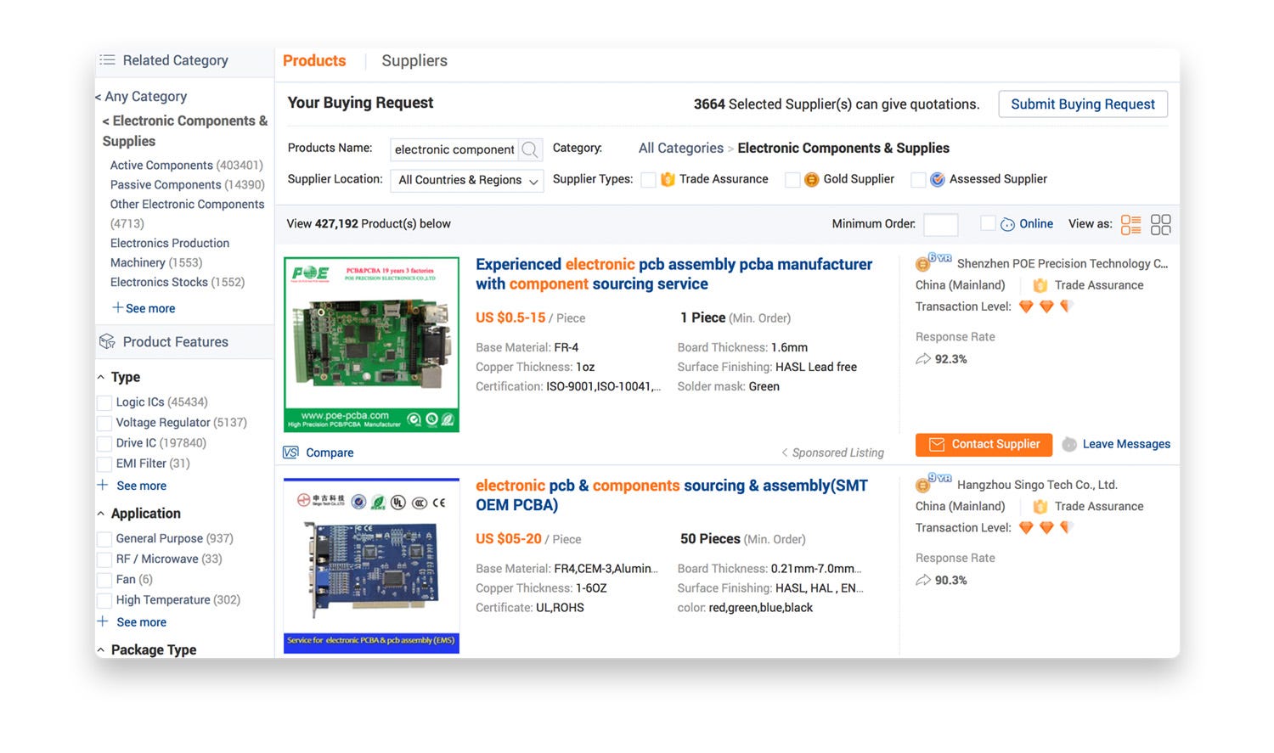Open All Categories breadcrumb link
This screenshot has height=753, width=1274.
click(x=681, y=148)
